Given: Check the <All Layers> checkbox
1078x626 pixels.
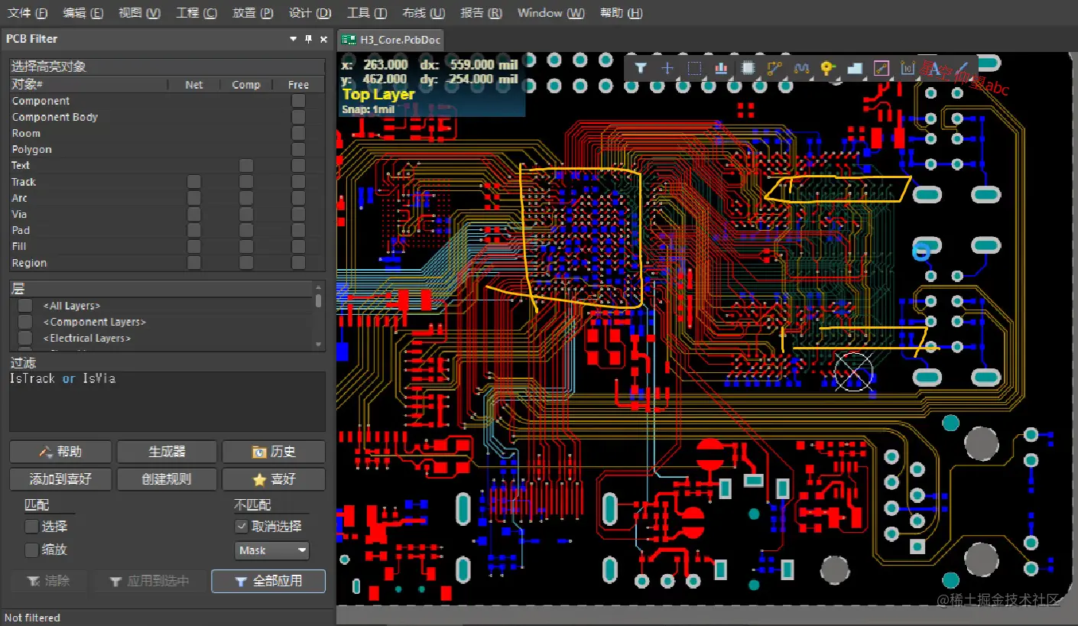Looking at the screenshot, I should (x=25, y=306).
